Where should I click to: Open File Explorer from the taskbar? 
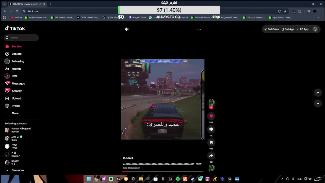[x=141, y=179]
